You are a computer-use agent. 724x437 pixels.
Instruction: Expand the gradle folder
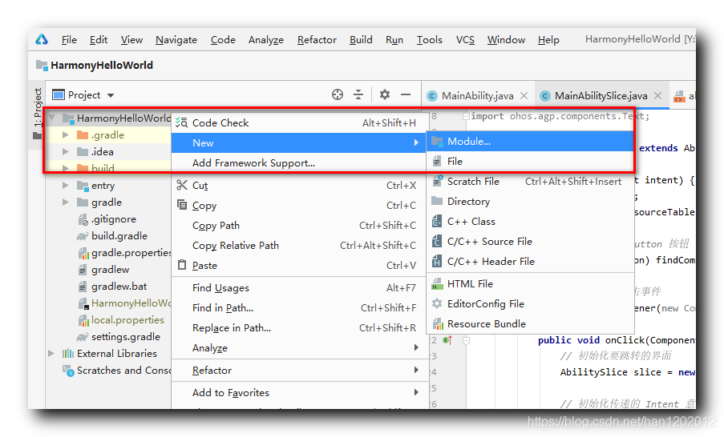tap(66, 202)
